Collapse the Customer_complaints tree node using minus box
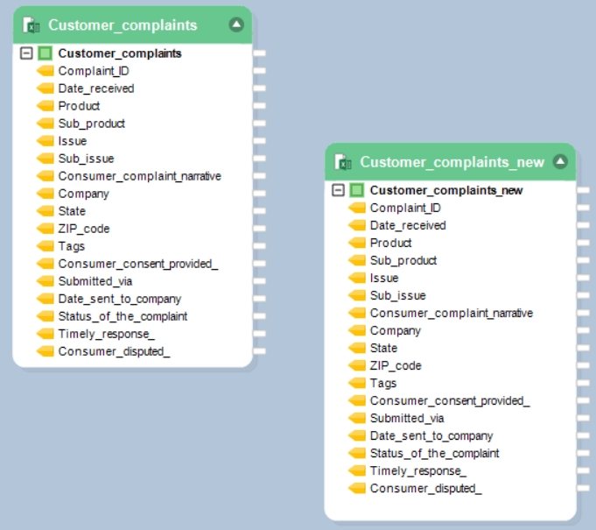This screenshot has height=530, width=596. click(x=26, y=53)
